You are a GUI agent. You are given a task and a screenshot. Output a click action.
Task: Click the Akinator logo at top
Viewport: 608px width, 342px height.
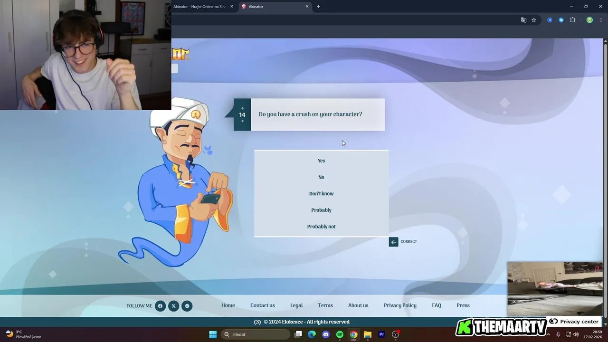click(180, 54)
